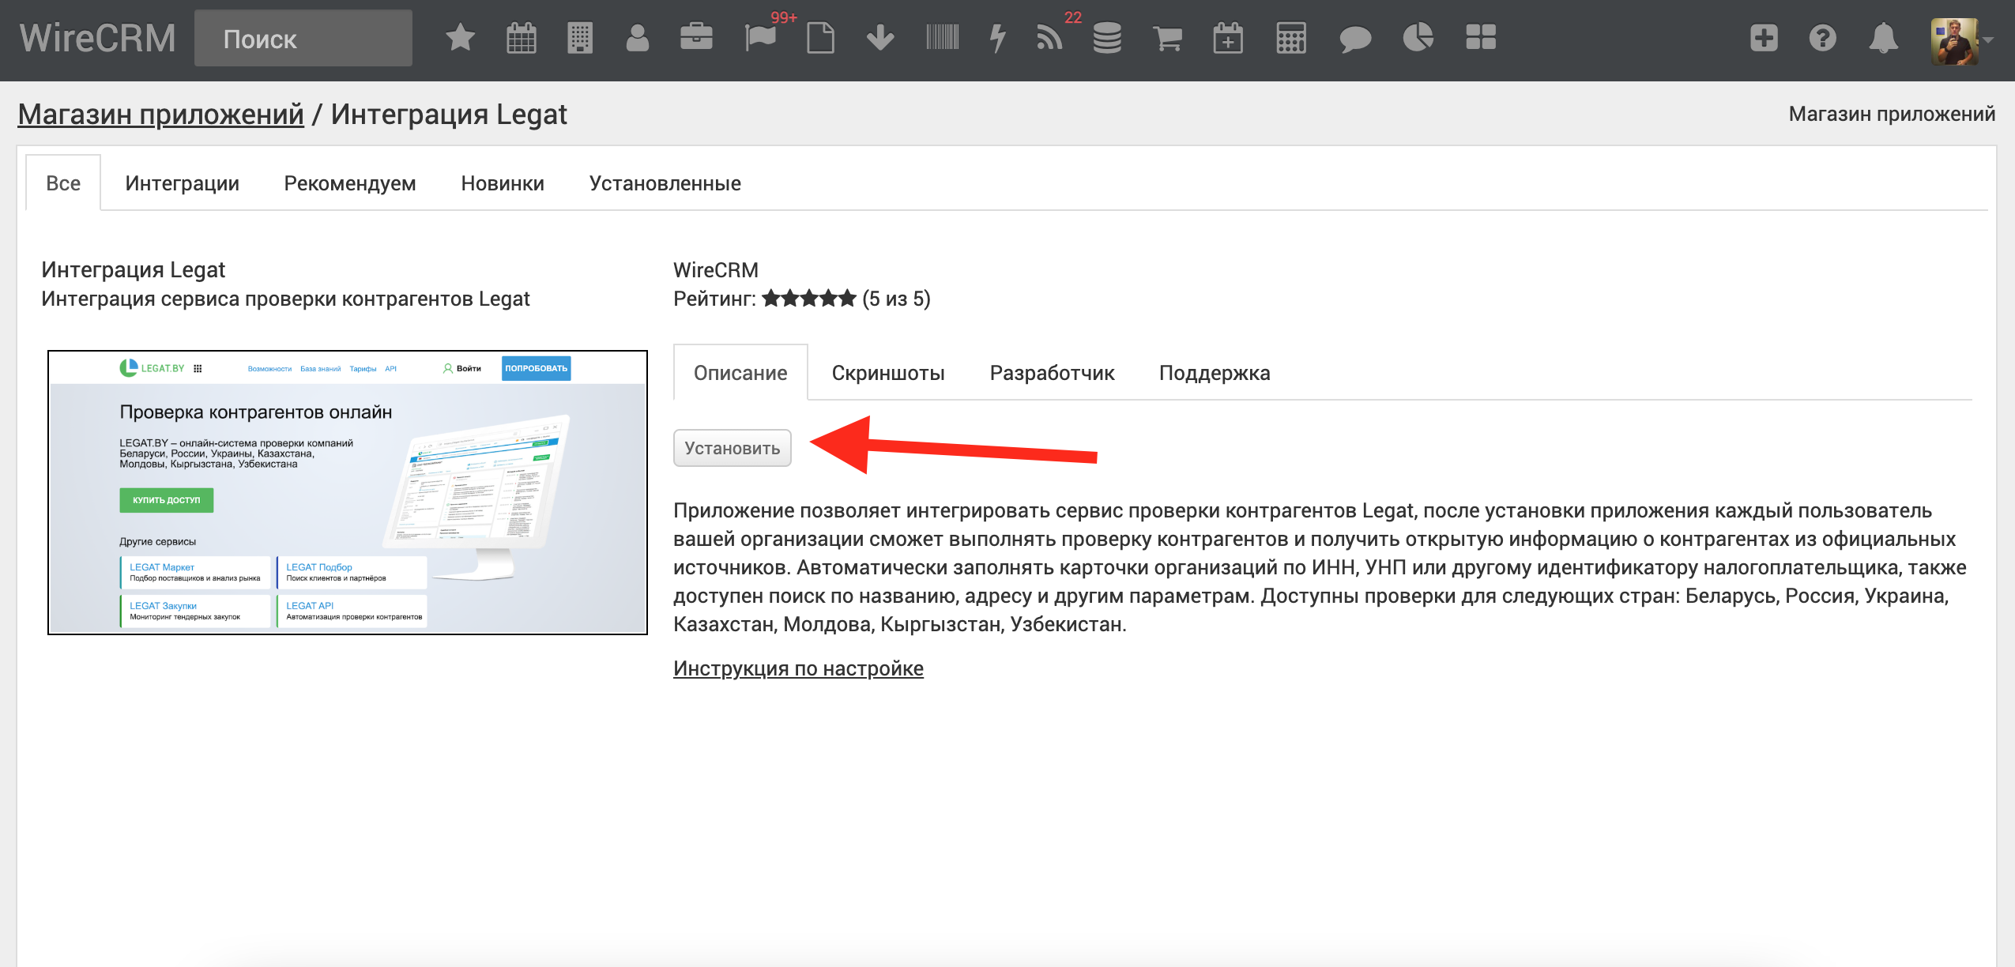Screen dimensions: 2015x967
Task: Open chat via the speech bubble icon
Action: pyautogui.click(x=1355, y=38)
